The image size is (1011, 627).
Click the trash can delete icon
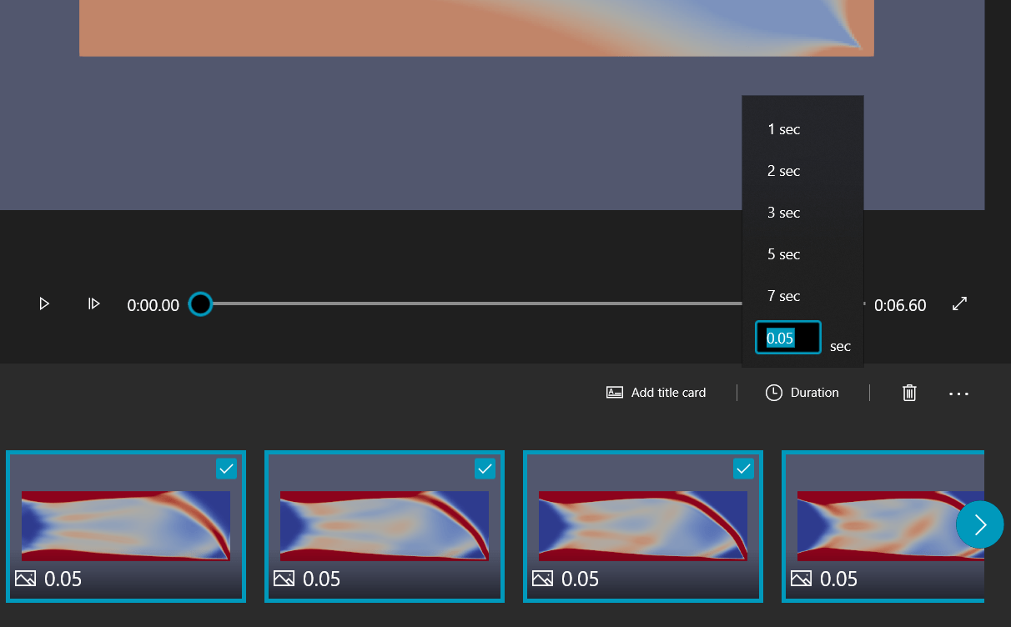coord(909,393)
